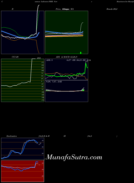Click the '80' level on Stochastics axis
Viewport: 134px width, 183px height.
(43, 141)
